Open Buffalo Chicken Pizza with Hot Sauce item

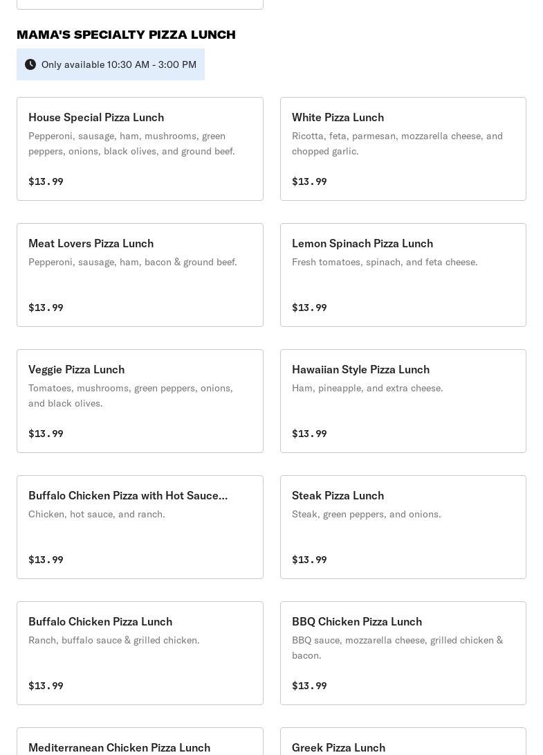coord(140,527)
